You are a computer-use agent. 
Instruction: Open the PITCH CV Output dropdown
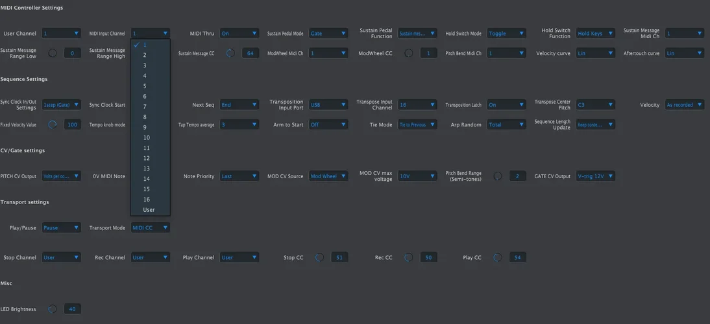[62, 176]
